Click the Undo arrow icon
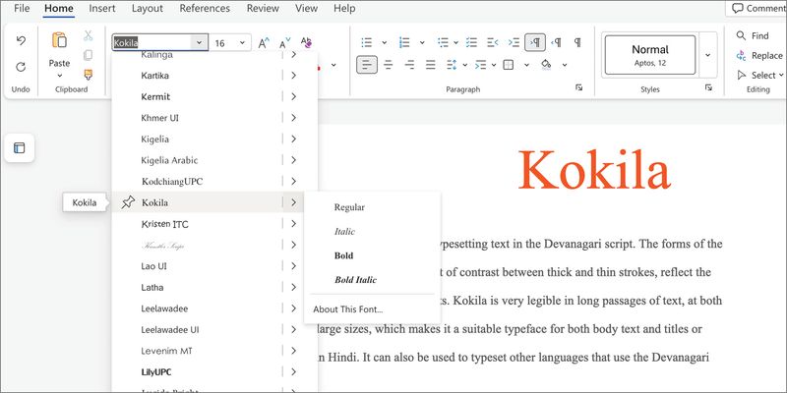The height and width of the screenshot is (393, 787). pyautogui.click(x=21, y=41)
